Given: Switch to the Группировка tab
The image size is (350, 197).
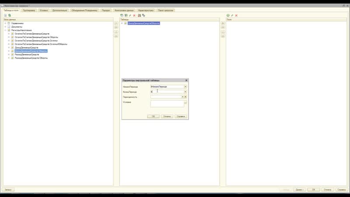Looking at the screenshot, I should [x=29, y=9].
